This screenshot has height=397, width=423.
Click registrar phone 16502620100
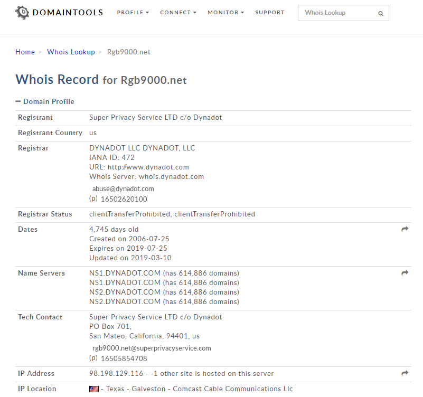coord(124,199)
